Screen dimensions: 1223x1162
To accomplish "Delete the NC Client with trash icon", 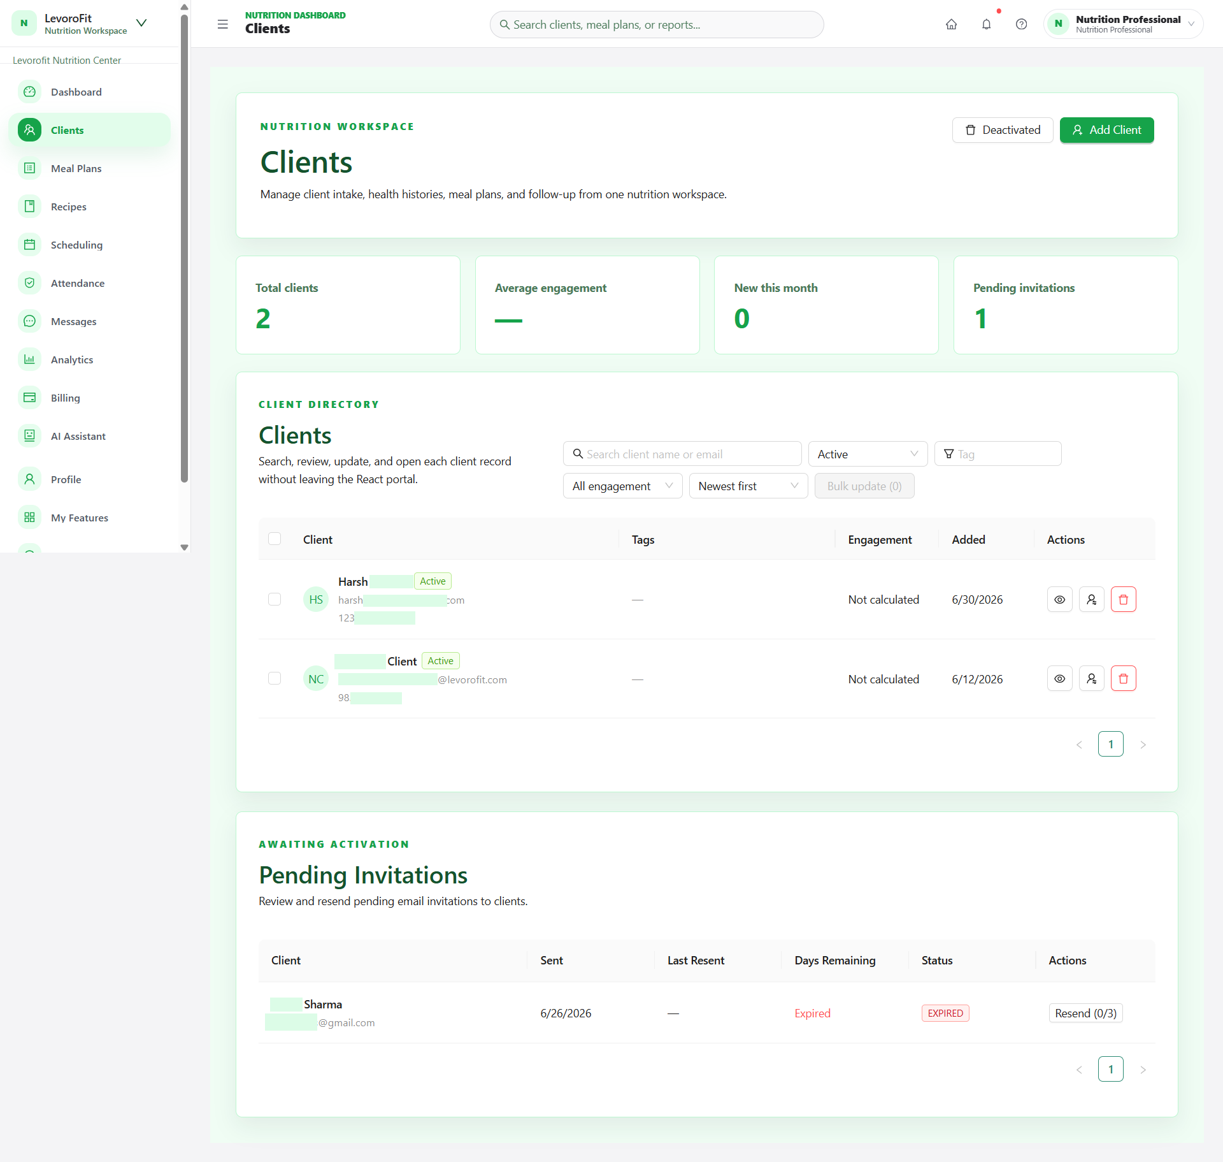I will click(x=1123, y=679).
